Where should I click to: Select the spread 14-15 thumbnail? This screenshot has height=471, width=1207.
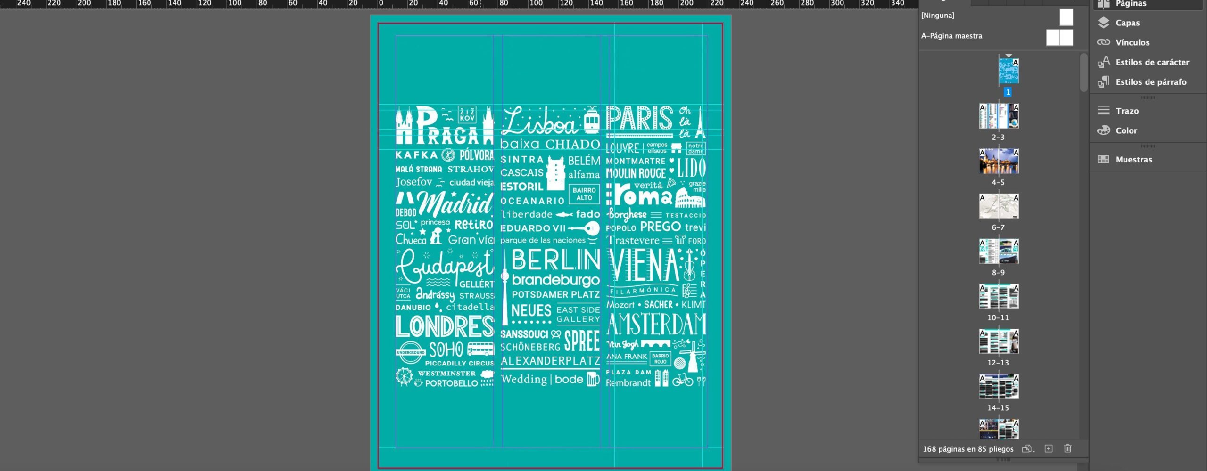999,387
